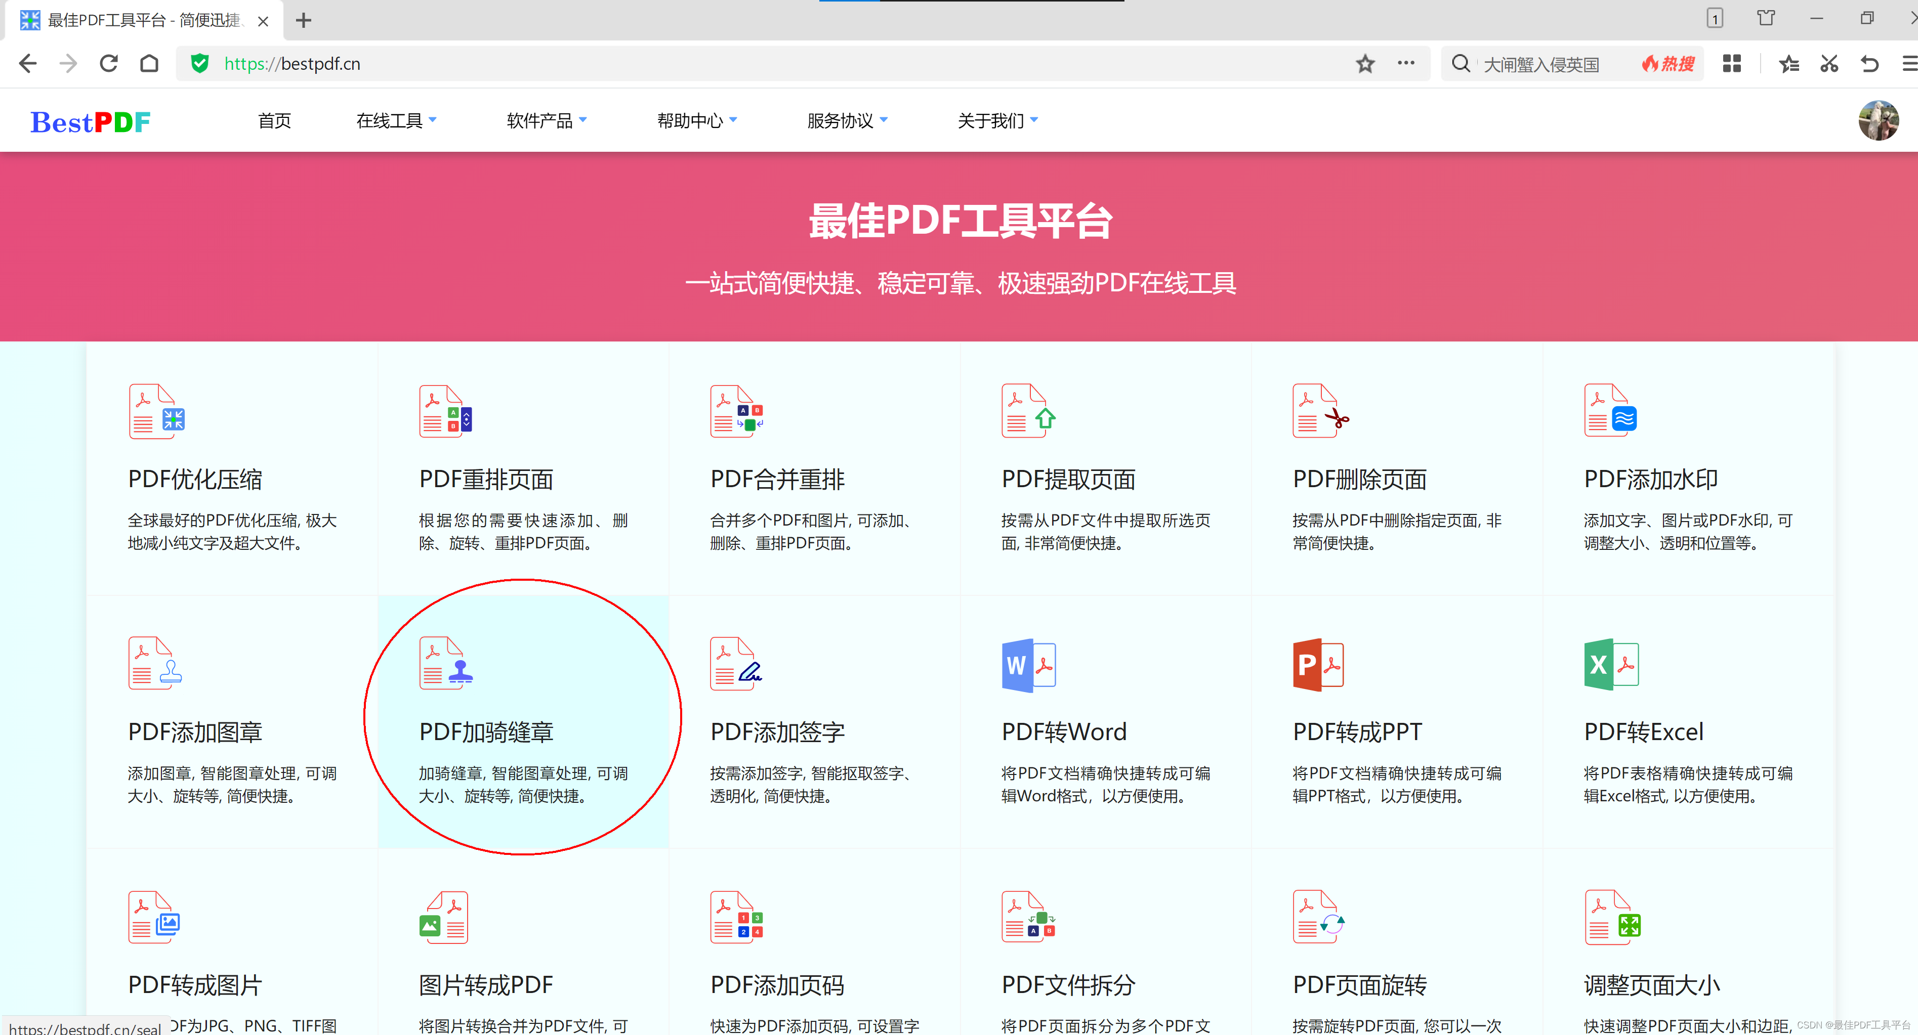The width and height of the screenshot is (1918, 1035).
Task: Click the PDF加骑缝章 stamp icon
Action: (446, 664)
